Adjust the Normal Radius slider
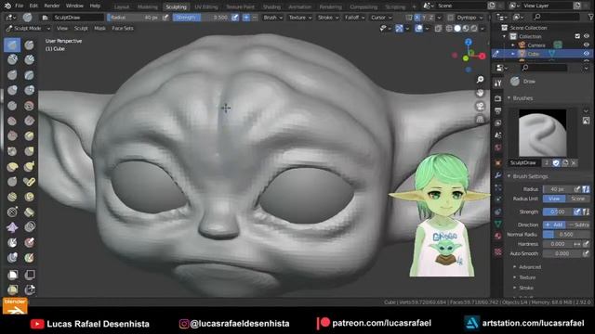 566,235
